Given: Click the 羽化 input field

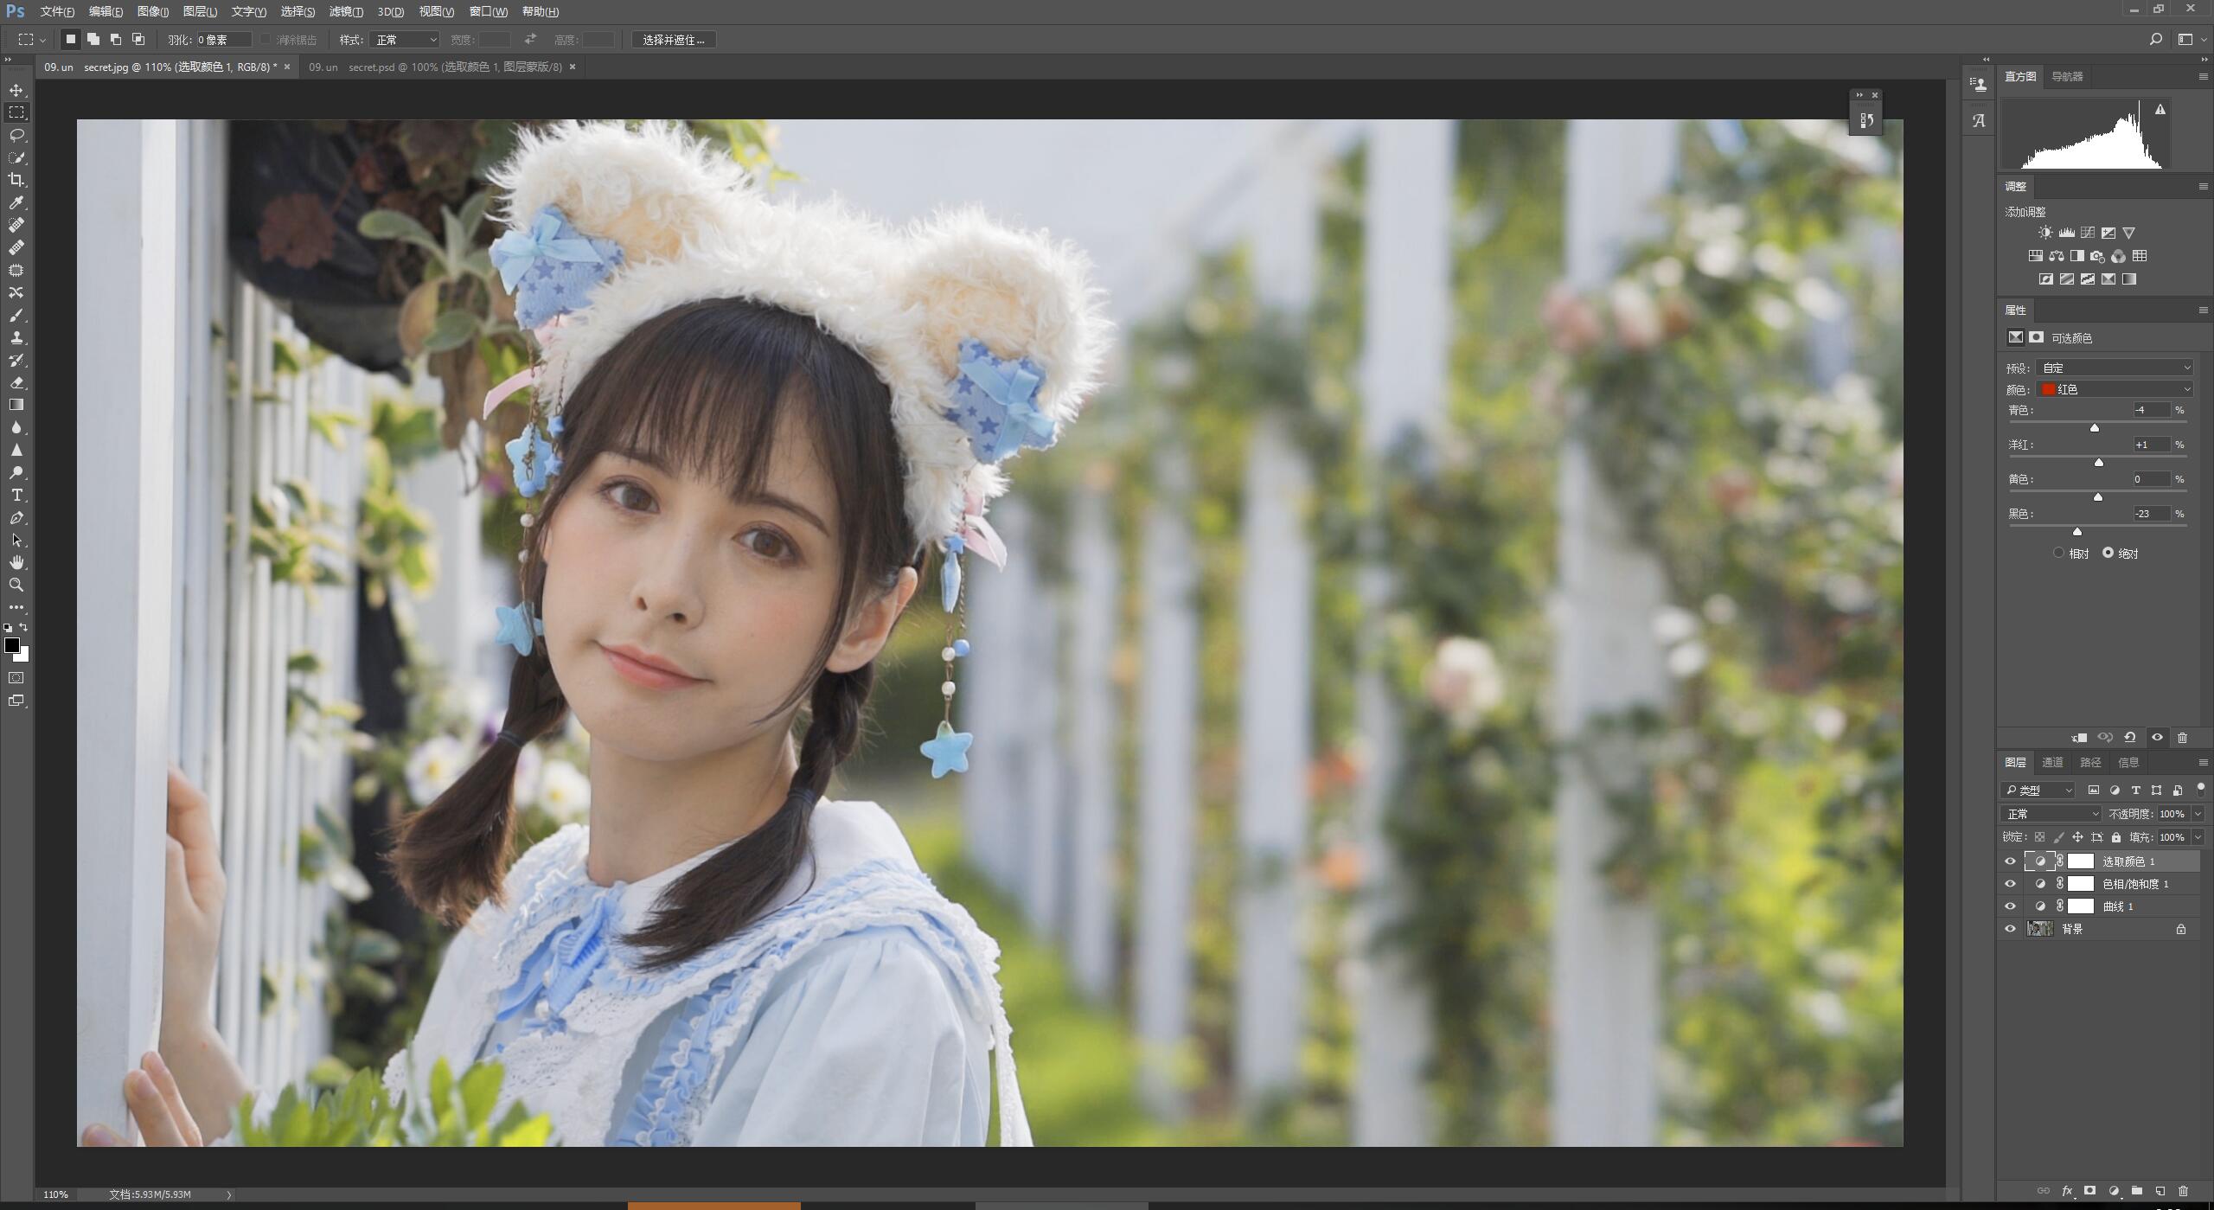Looking at the screenshot, I should point(224,40).
